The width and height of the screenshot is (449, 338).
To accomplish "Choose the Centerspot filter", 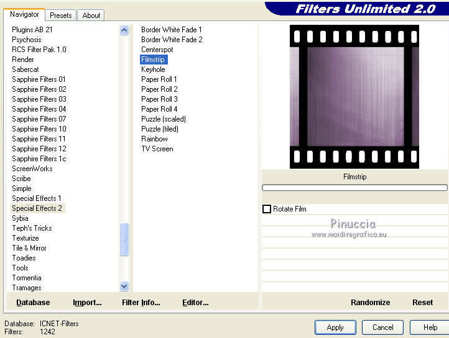I will (x=157, y=50).
